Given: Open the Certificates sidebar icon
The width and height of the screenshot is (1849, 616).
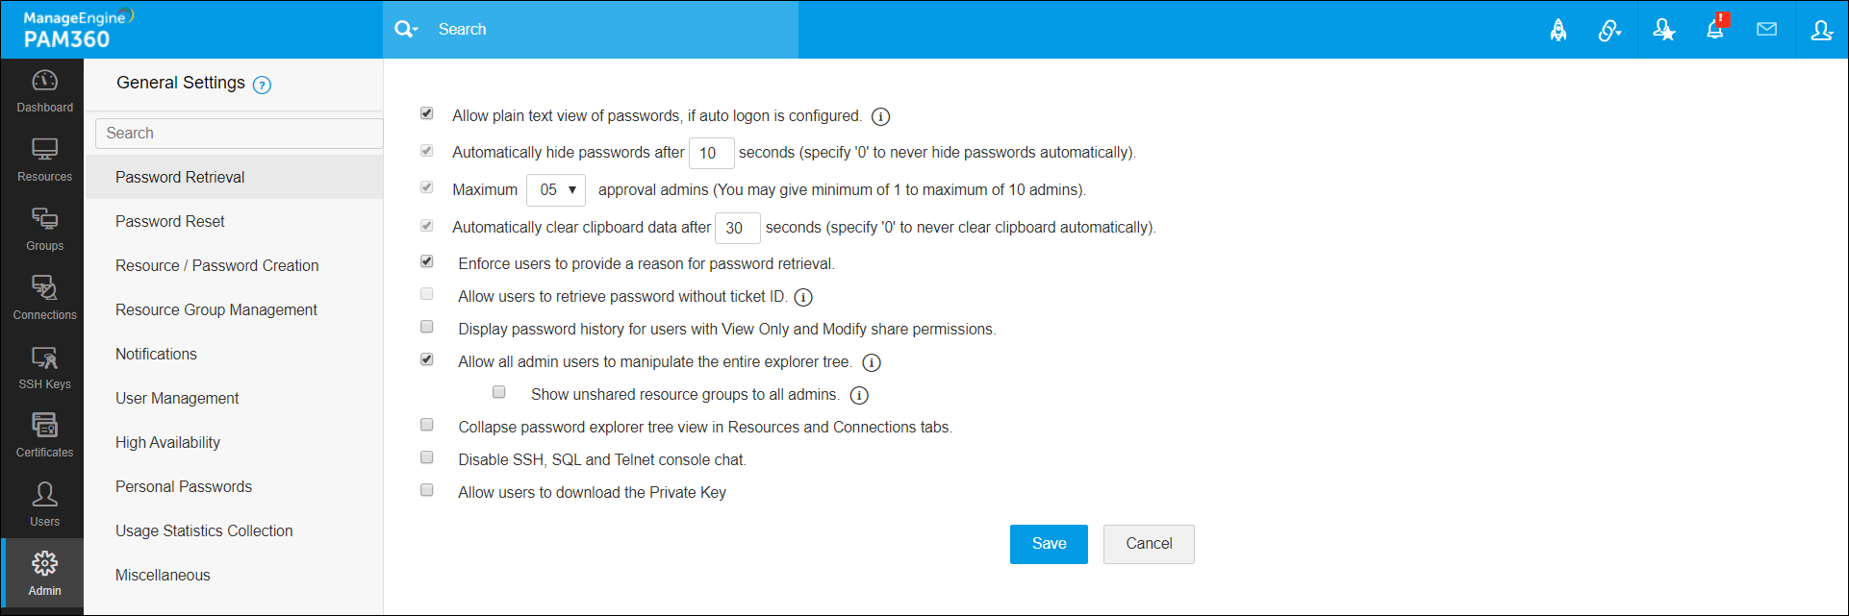Looking at the screenshot, I should coord(44,435).
